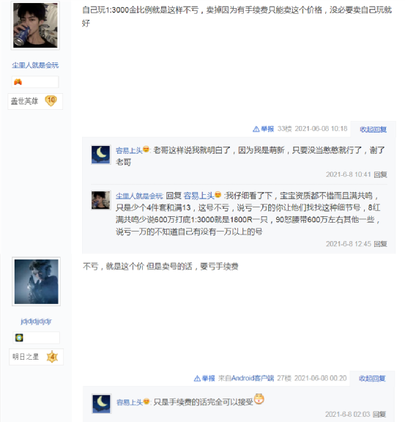This screenshot has height=422, width=405.
Task: Click the 举报 report link on floor 33
Action: [267, 129]
